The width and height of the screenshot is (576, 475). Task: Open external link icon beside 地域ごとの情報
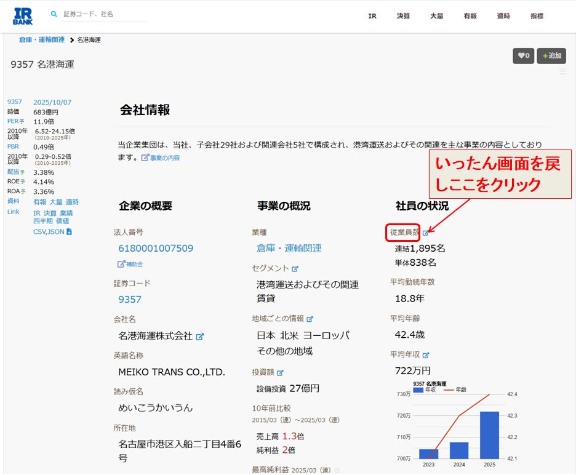coord(310,319)
